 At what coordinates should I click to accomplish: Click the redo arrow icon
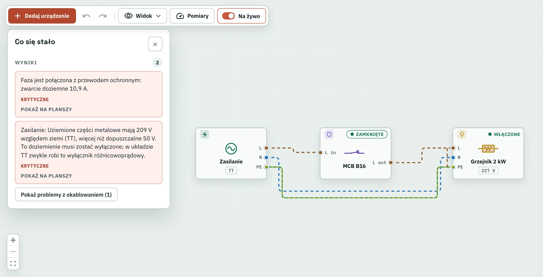103,16
